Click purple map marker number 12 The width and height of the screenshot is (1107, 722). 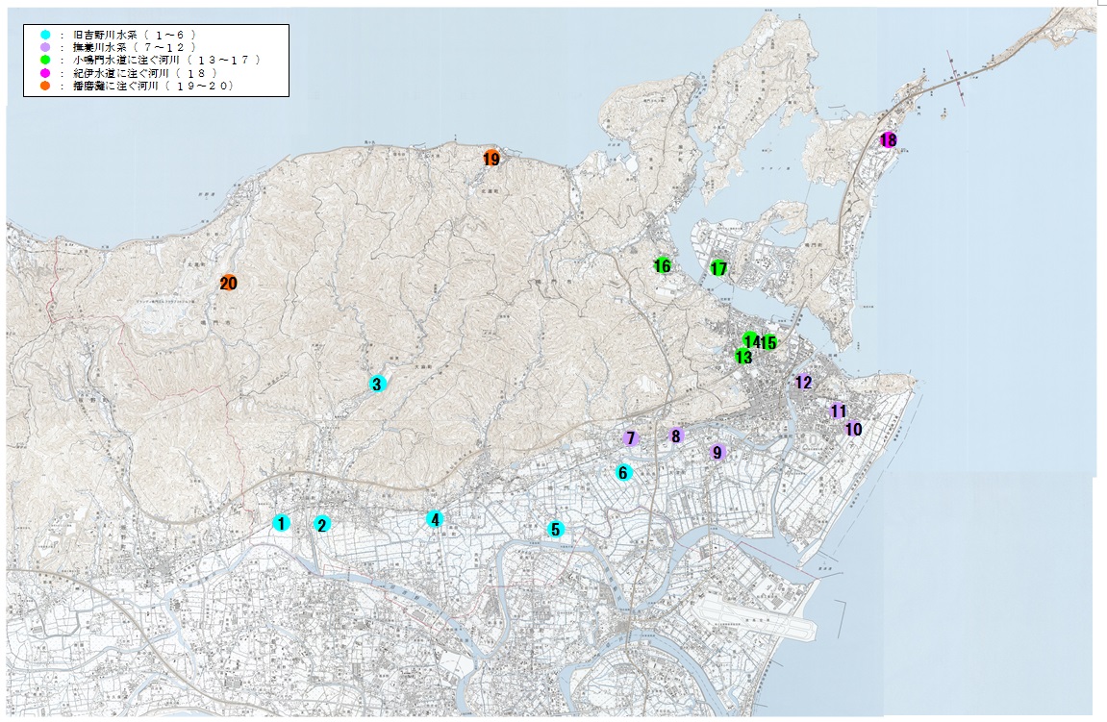803,382
